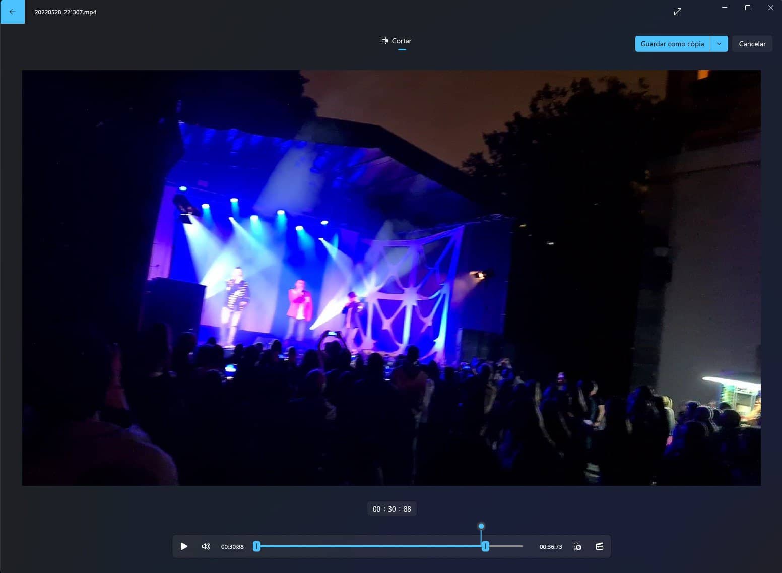Click the 00:30:88 current time label
The height and width of the screenshot is (573, 782).
[x=232, y=547]
